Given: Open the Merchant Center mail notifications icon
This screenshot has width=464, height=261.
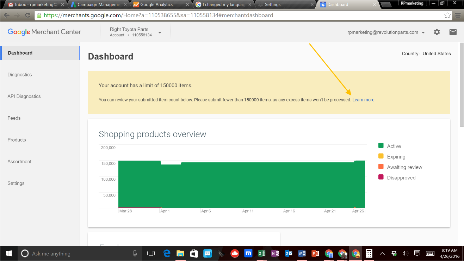Looking at the screenshot, I should [453, 32].
